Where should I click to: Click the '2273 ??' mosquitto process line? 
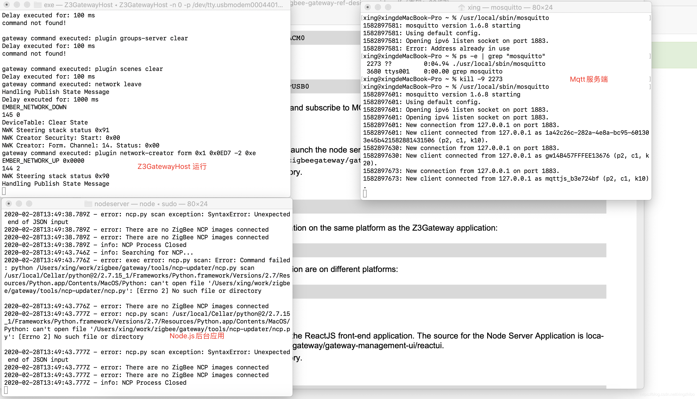point(456,64)
